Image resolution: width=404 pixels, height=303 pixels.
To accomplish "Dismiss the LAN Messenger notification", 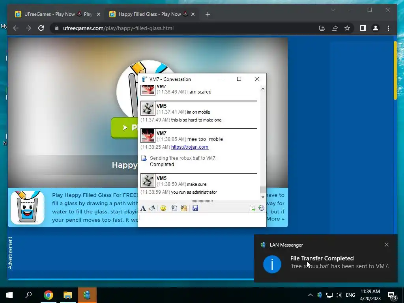I will click(x=387, y=245).
